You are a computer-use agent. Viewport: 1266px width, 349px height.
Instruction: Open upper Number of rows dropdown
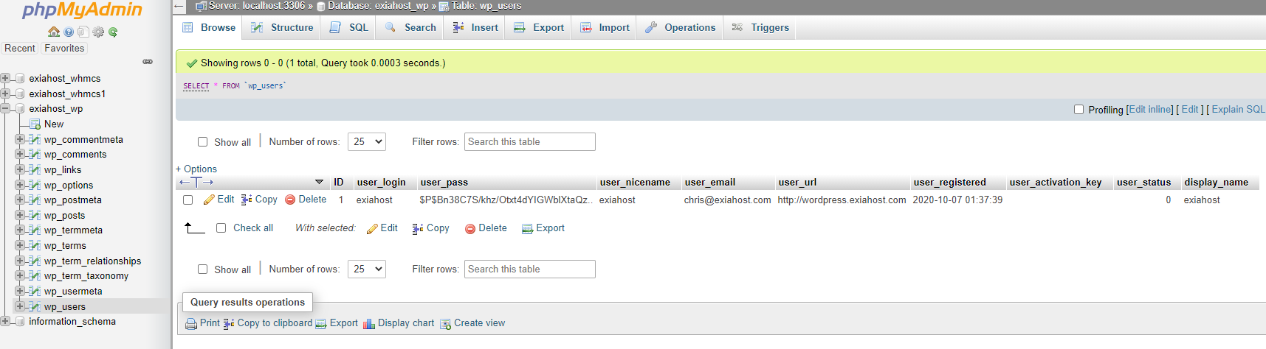[x=367, y=141]
